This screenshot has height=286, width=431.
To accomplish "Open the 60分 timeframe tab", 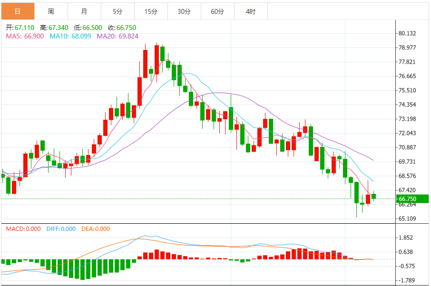I will tap(217, 11).
